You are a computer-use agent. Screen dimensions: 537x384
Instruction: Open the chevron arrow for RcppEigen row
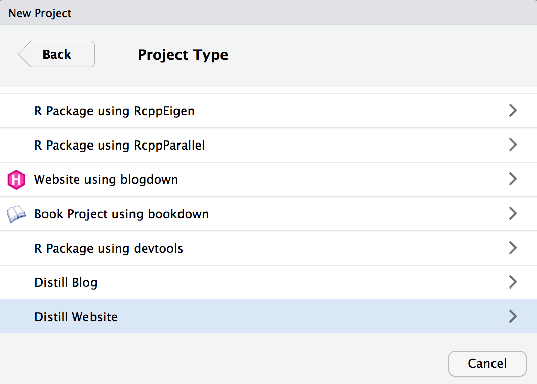(x=513, y=111)
